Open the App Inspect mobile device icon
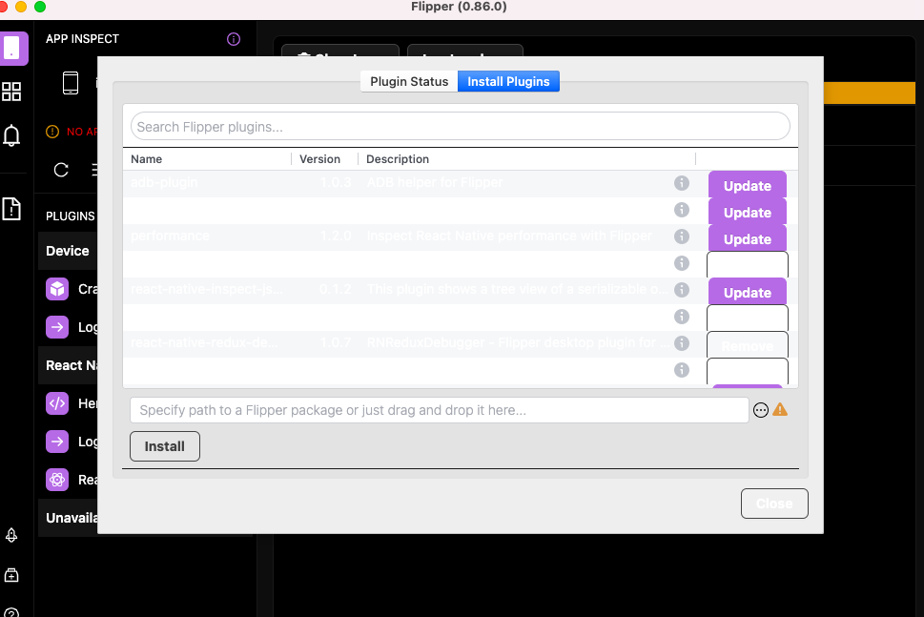 tap(70, 82)
